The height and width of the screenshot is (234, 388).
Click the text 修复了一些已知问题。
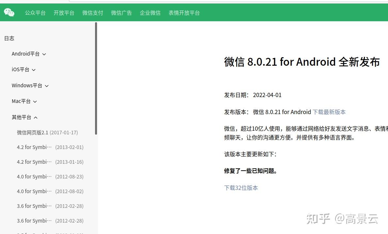tap(251, 171)
